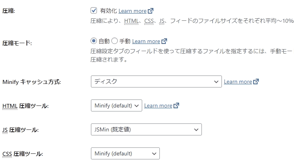The height and width of the screenshot is (163, 294).
Task: Select the 手動 radio button
Action: point(115,41)
